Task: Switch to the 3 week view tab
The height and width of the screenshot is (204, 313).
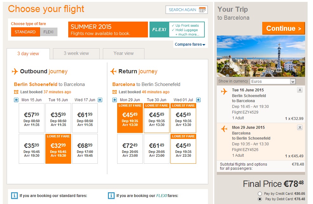Action: (76, 54)
